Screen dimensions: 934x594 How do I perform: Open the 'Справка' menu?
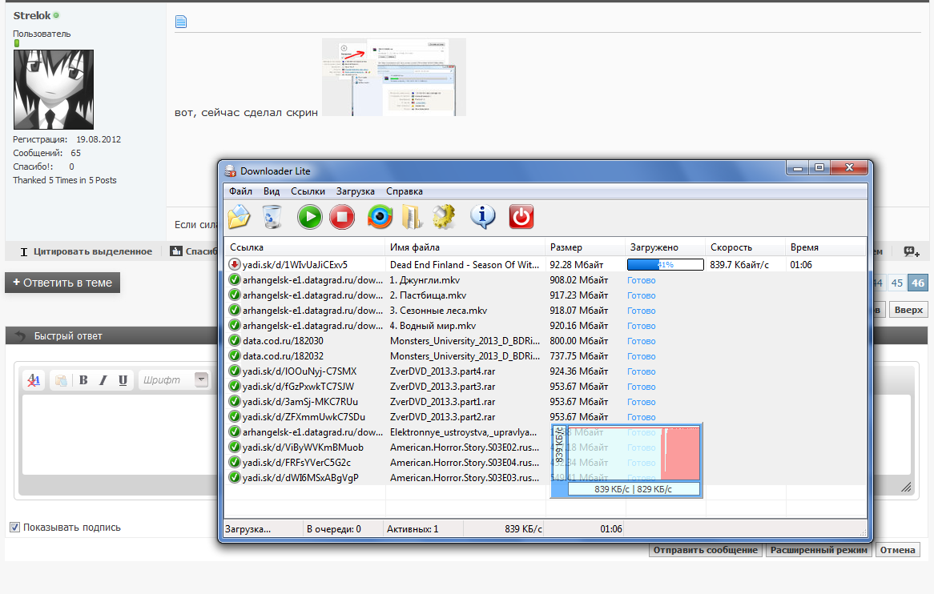405,191
